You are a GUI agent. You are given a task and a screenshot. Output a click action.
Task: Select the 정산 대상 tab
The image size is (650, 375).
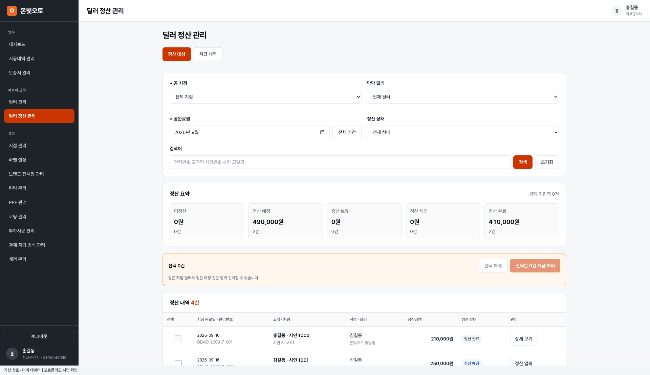click(x=177, y=54)
